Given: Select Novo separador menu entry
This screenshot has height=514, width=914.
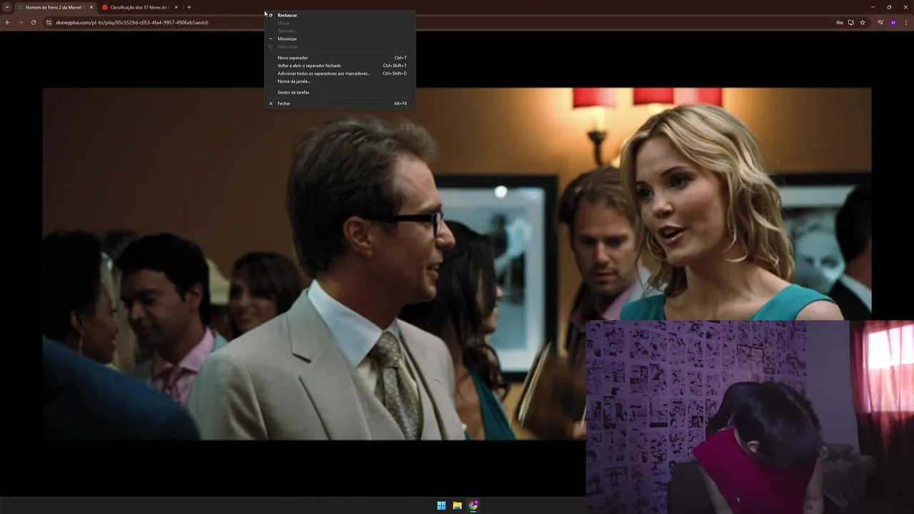Looking at the screenshot, I should pos(339,58).
